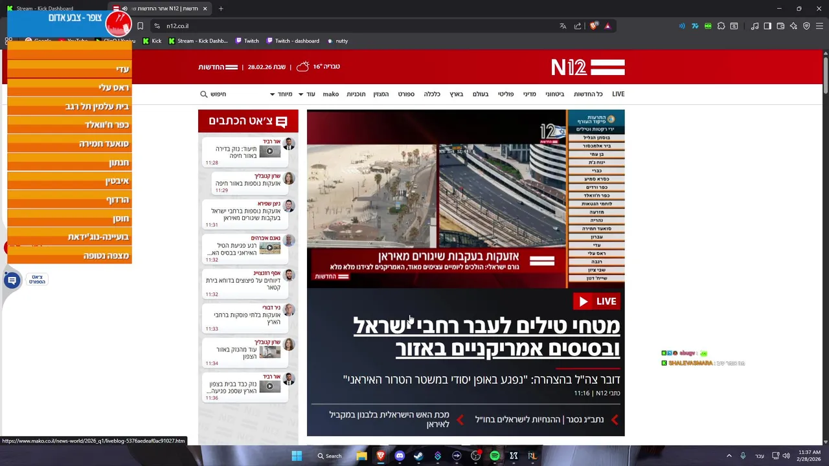Screen dimensions: 829x466
Task: Open a new browser tab
Action: tap(221, 8)
